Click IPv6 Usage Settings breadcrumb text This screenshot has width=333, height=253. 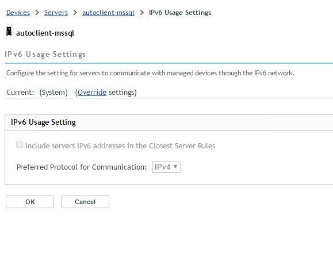click(180, 13)
